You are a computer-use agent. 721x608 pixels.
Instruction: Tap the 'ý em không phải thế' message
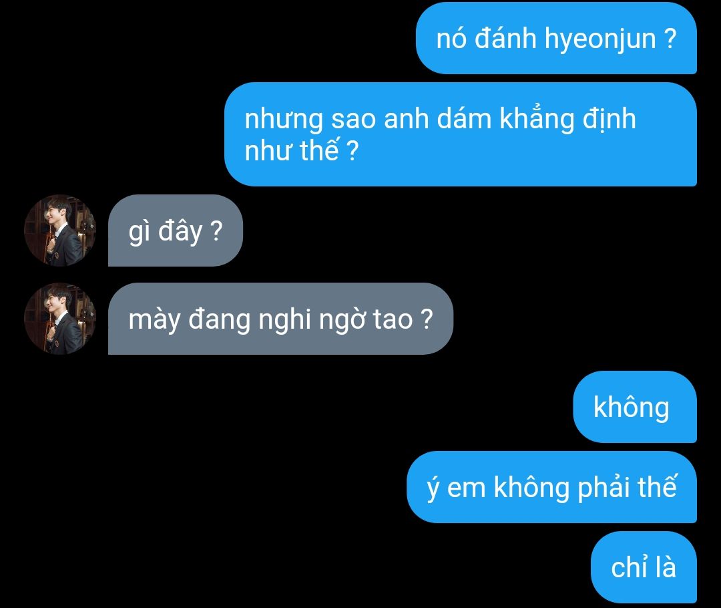pos(552,487)
